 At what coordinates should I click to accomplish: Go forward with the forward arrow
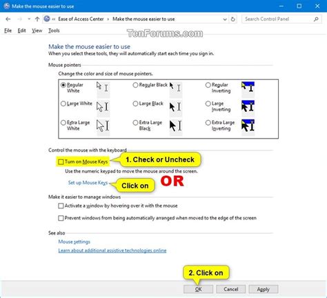click(20, 19)
